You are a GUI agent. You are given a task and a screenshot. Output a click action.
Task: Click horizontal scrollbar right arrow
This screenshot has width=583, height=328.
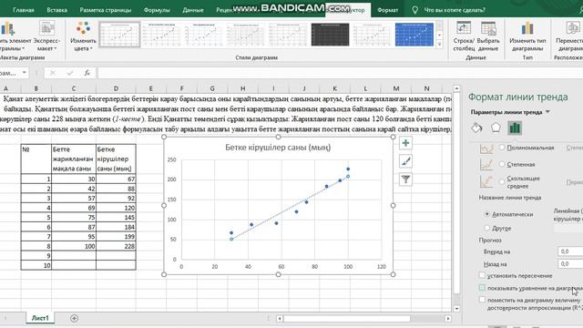pyautogui.click(x=448, y=319)
